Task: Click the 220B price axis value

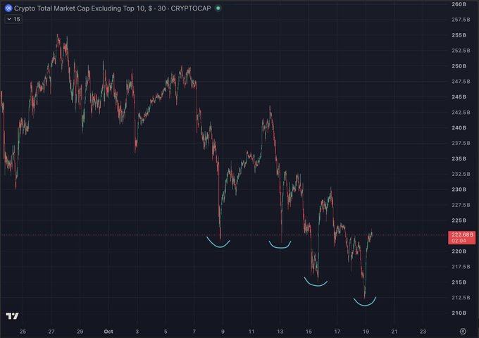Action: pyautogui.click(x=459, y=251)
